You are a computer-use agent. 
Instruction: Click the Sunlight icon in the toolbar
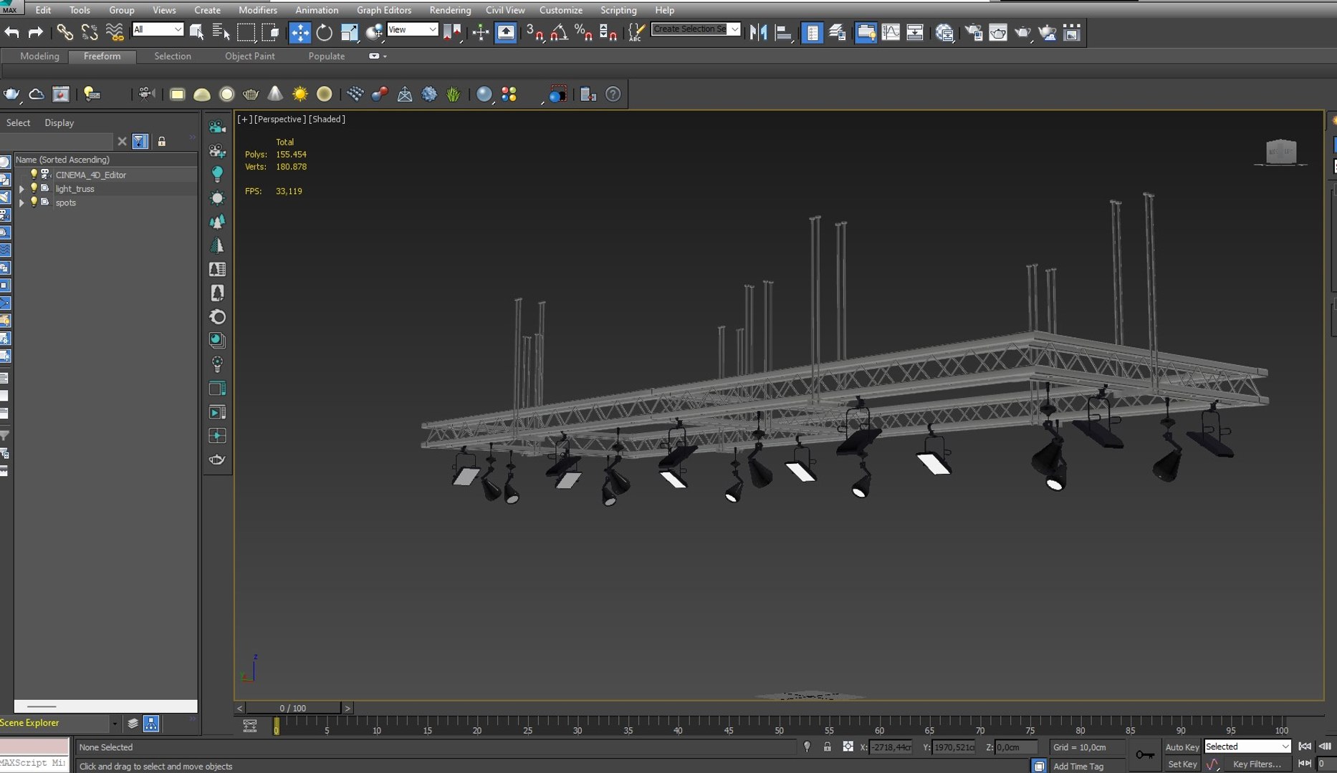click(299, 94)
